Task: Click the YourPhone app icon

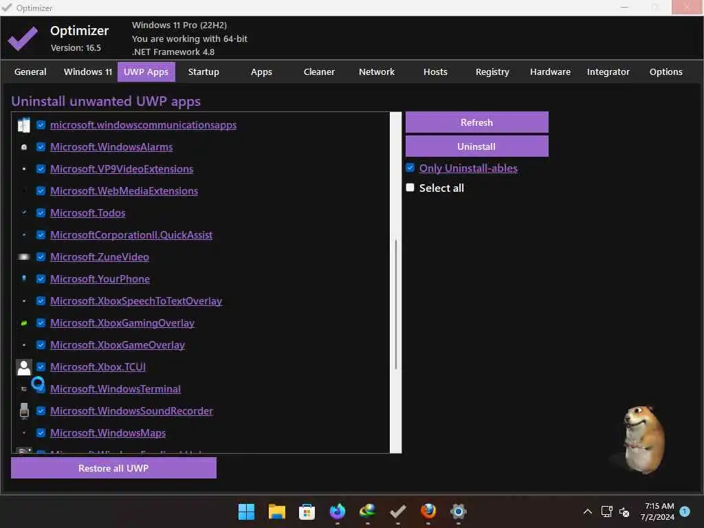Action: [24, 279]
